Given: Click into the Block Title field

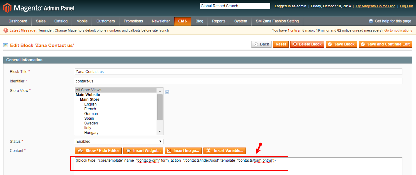Looking at the screenshot, I should pos(238,72).
